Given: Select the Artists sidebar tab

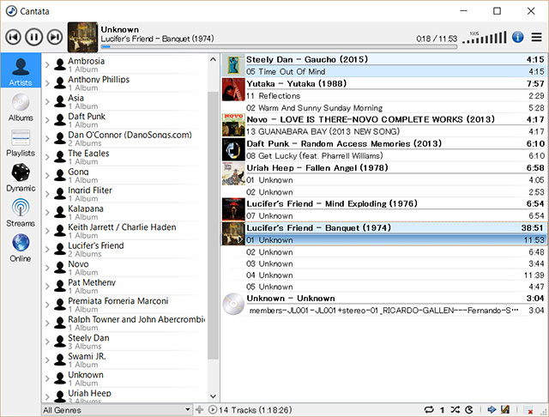Looking at the screenshot, I should 21,71.
